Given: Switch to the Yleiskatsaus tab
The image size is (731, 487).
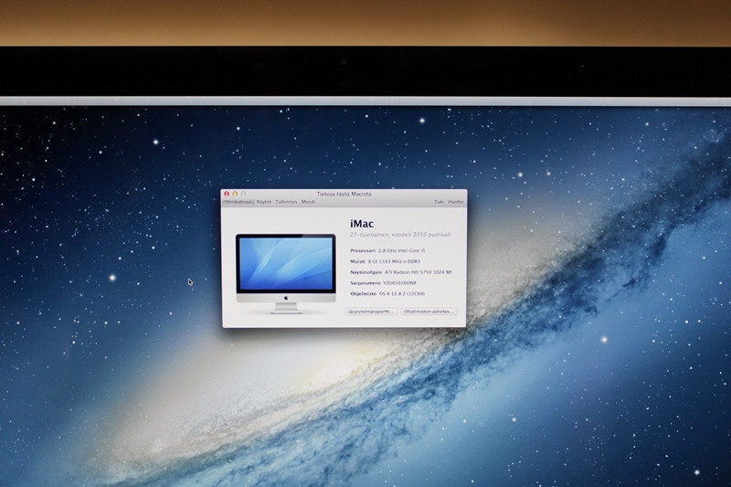Looking at the screenshot, I should coord(238,202).
